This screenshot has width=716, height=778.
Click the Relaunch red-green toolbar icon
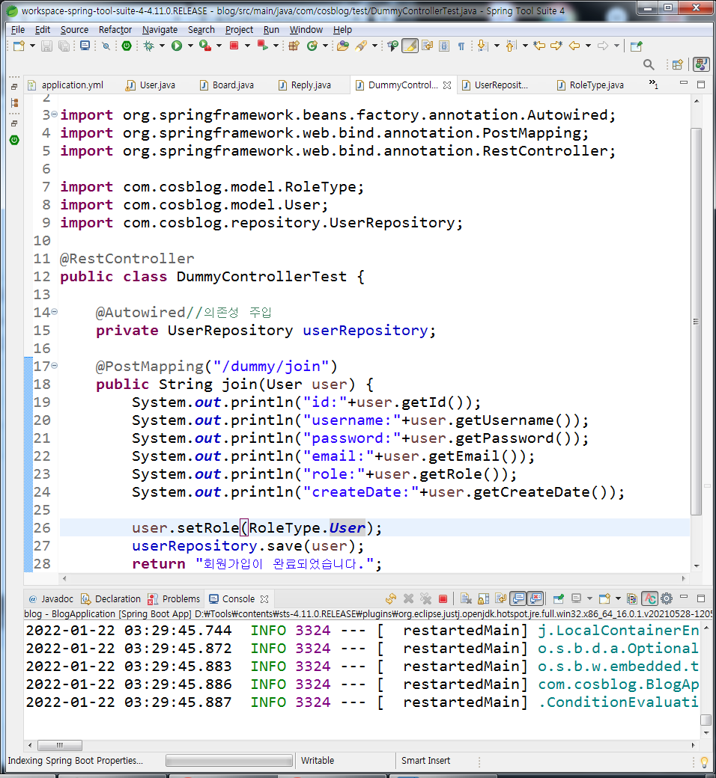click(262, 46)
